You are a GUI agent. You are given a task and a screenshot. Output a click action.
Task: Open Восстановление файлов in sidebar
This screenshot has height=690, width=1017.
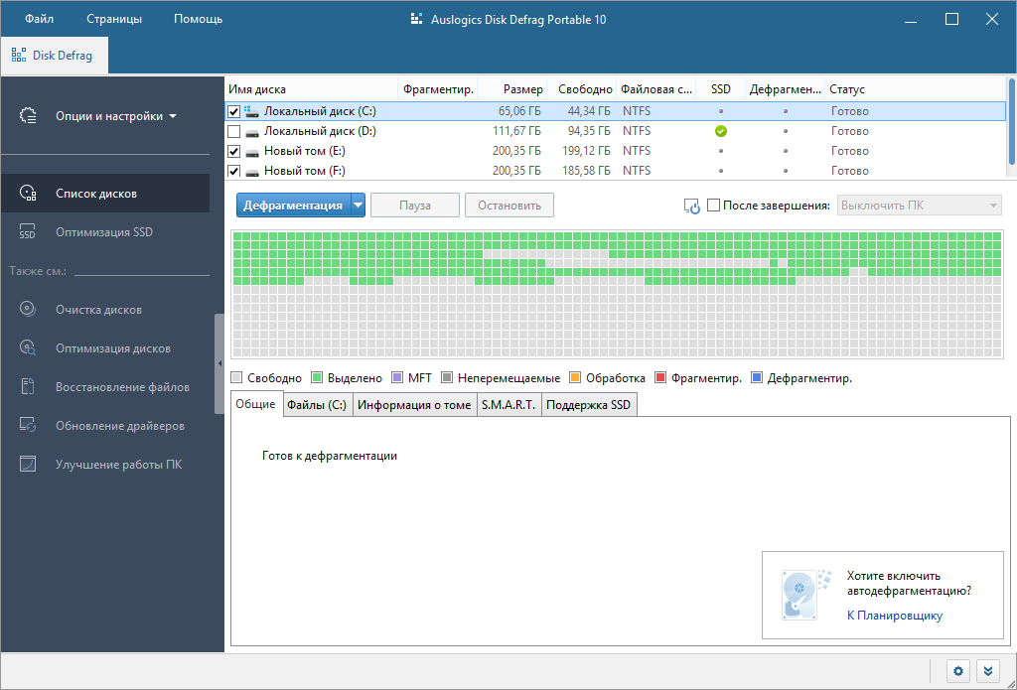point(105,387)
